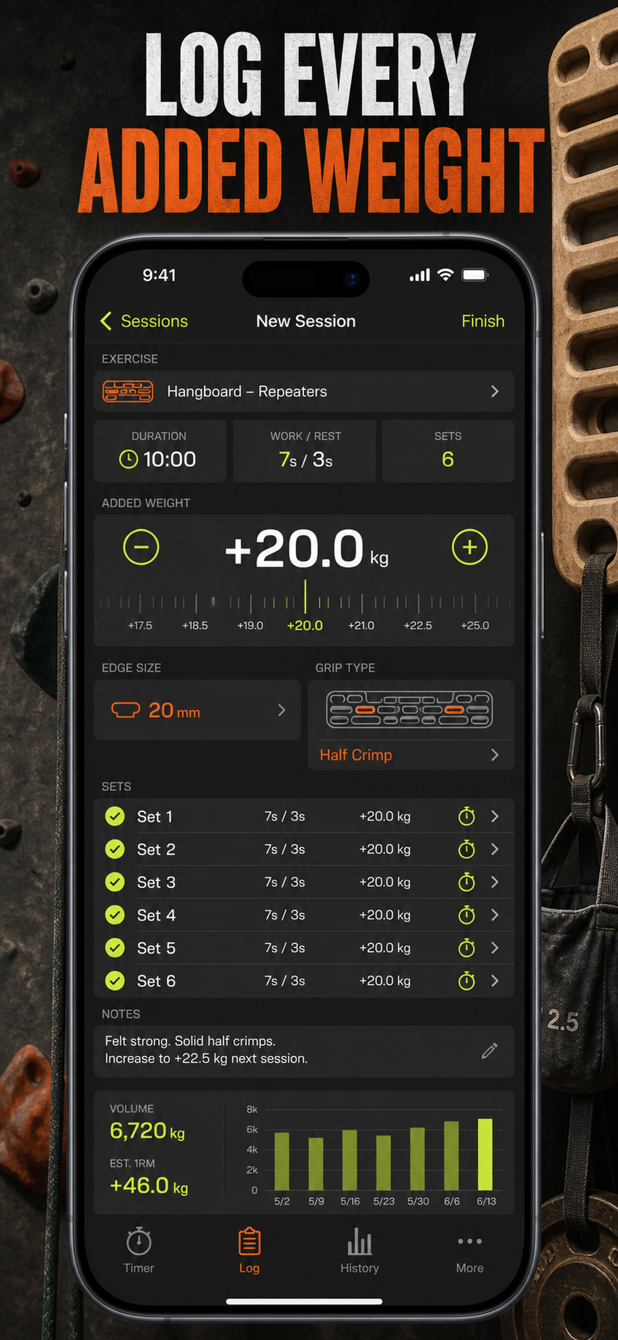Expand Set 6 details chevron
Screen dimensions: 618x1340
point(495,981)
